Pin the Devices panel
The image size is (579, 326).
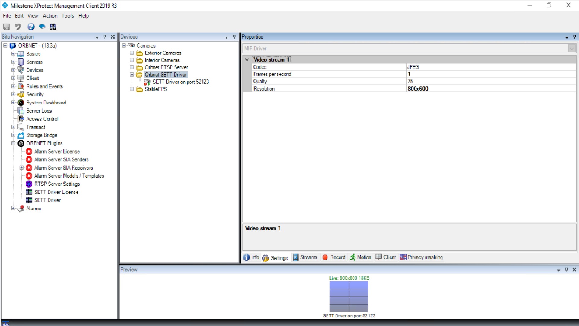(234, 37)
